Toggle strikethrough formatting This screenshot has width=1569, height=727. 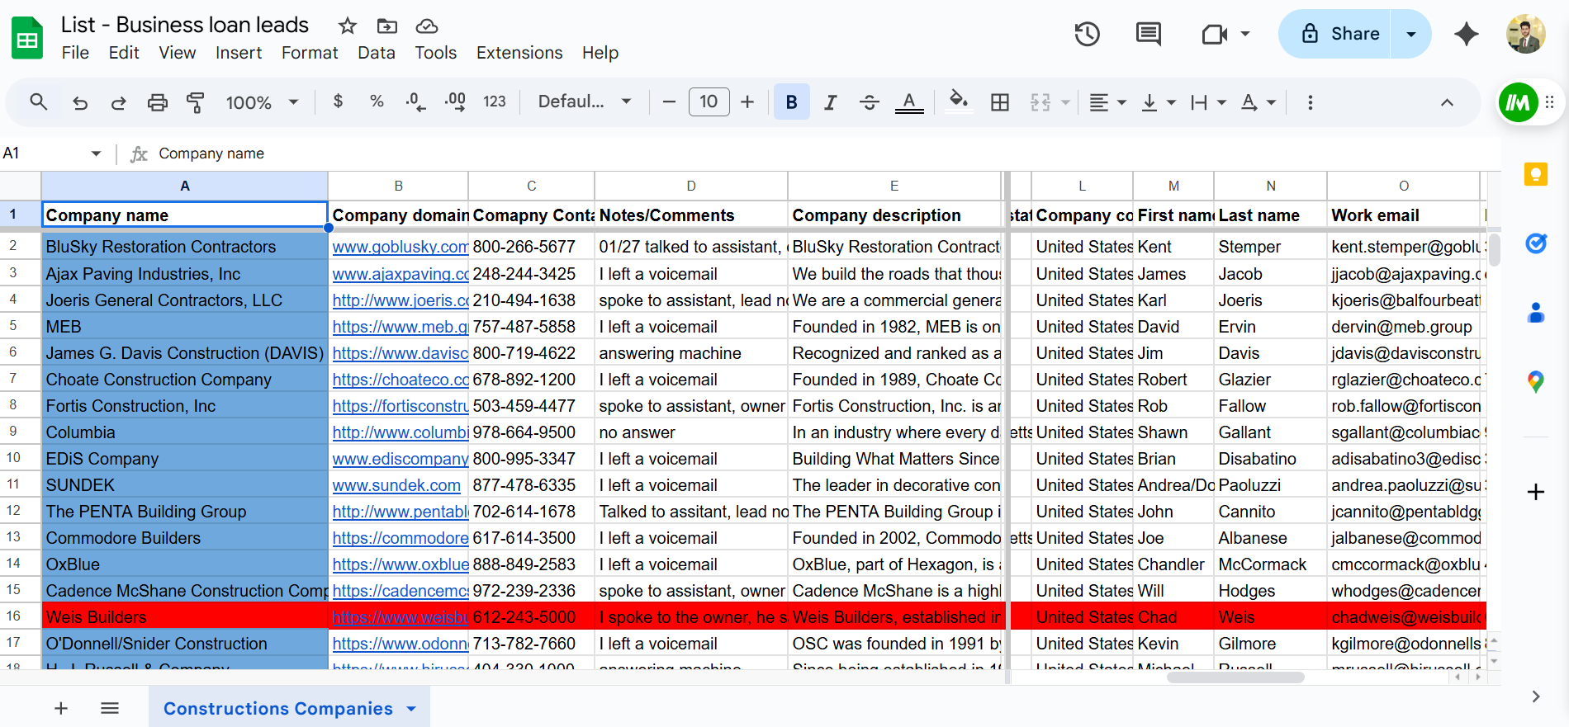tap(869, 102)
